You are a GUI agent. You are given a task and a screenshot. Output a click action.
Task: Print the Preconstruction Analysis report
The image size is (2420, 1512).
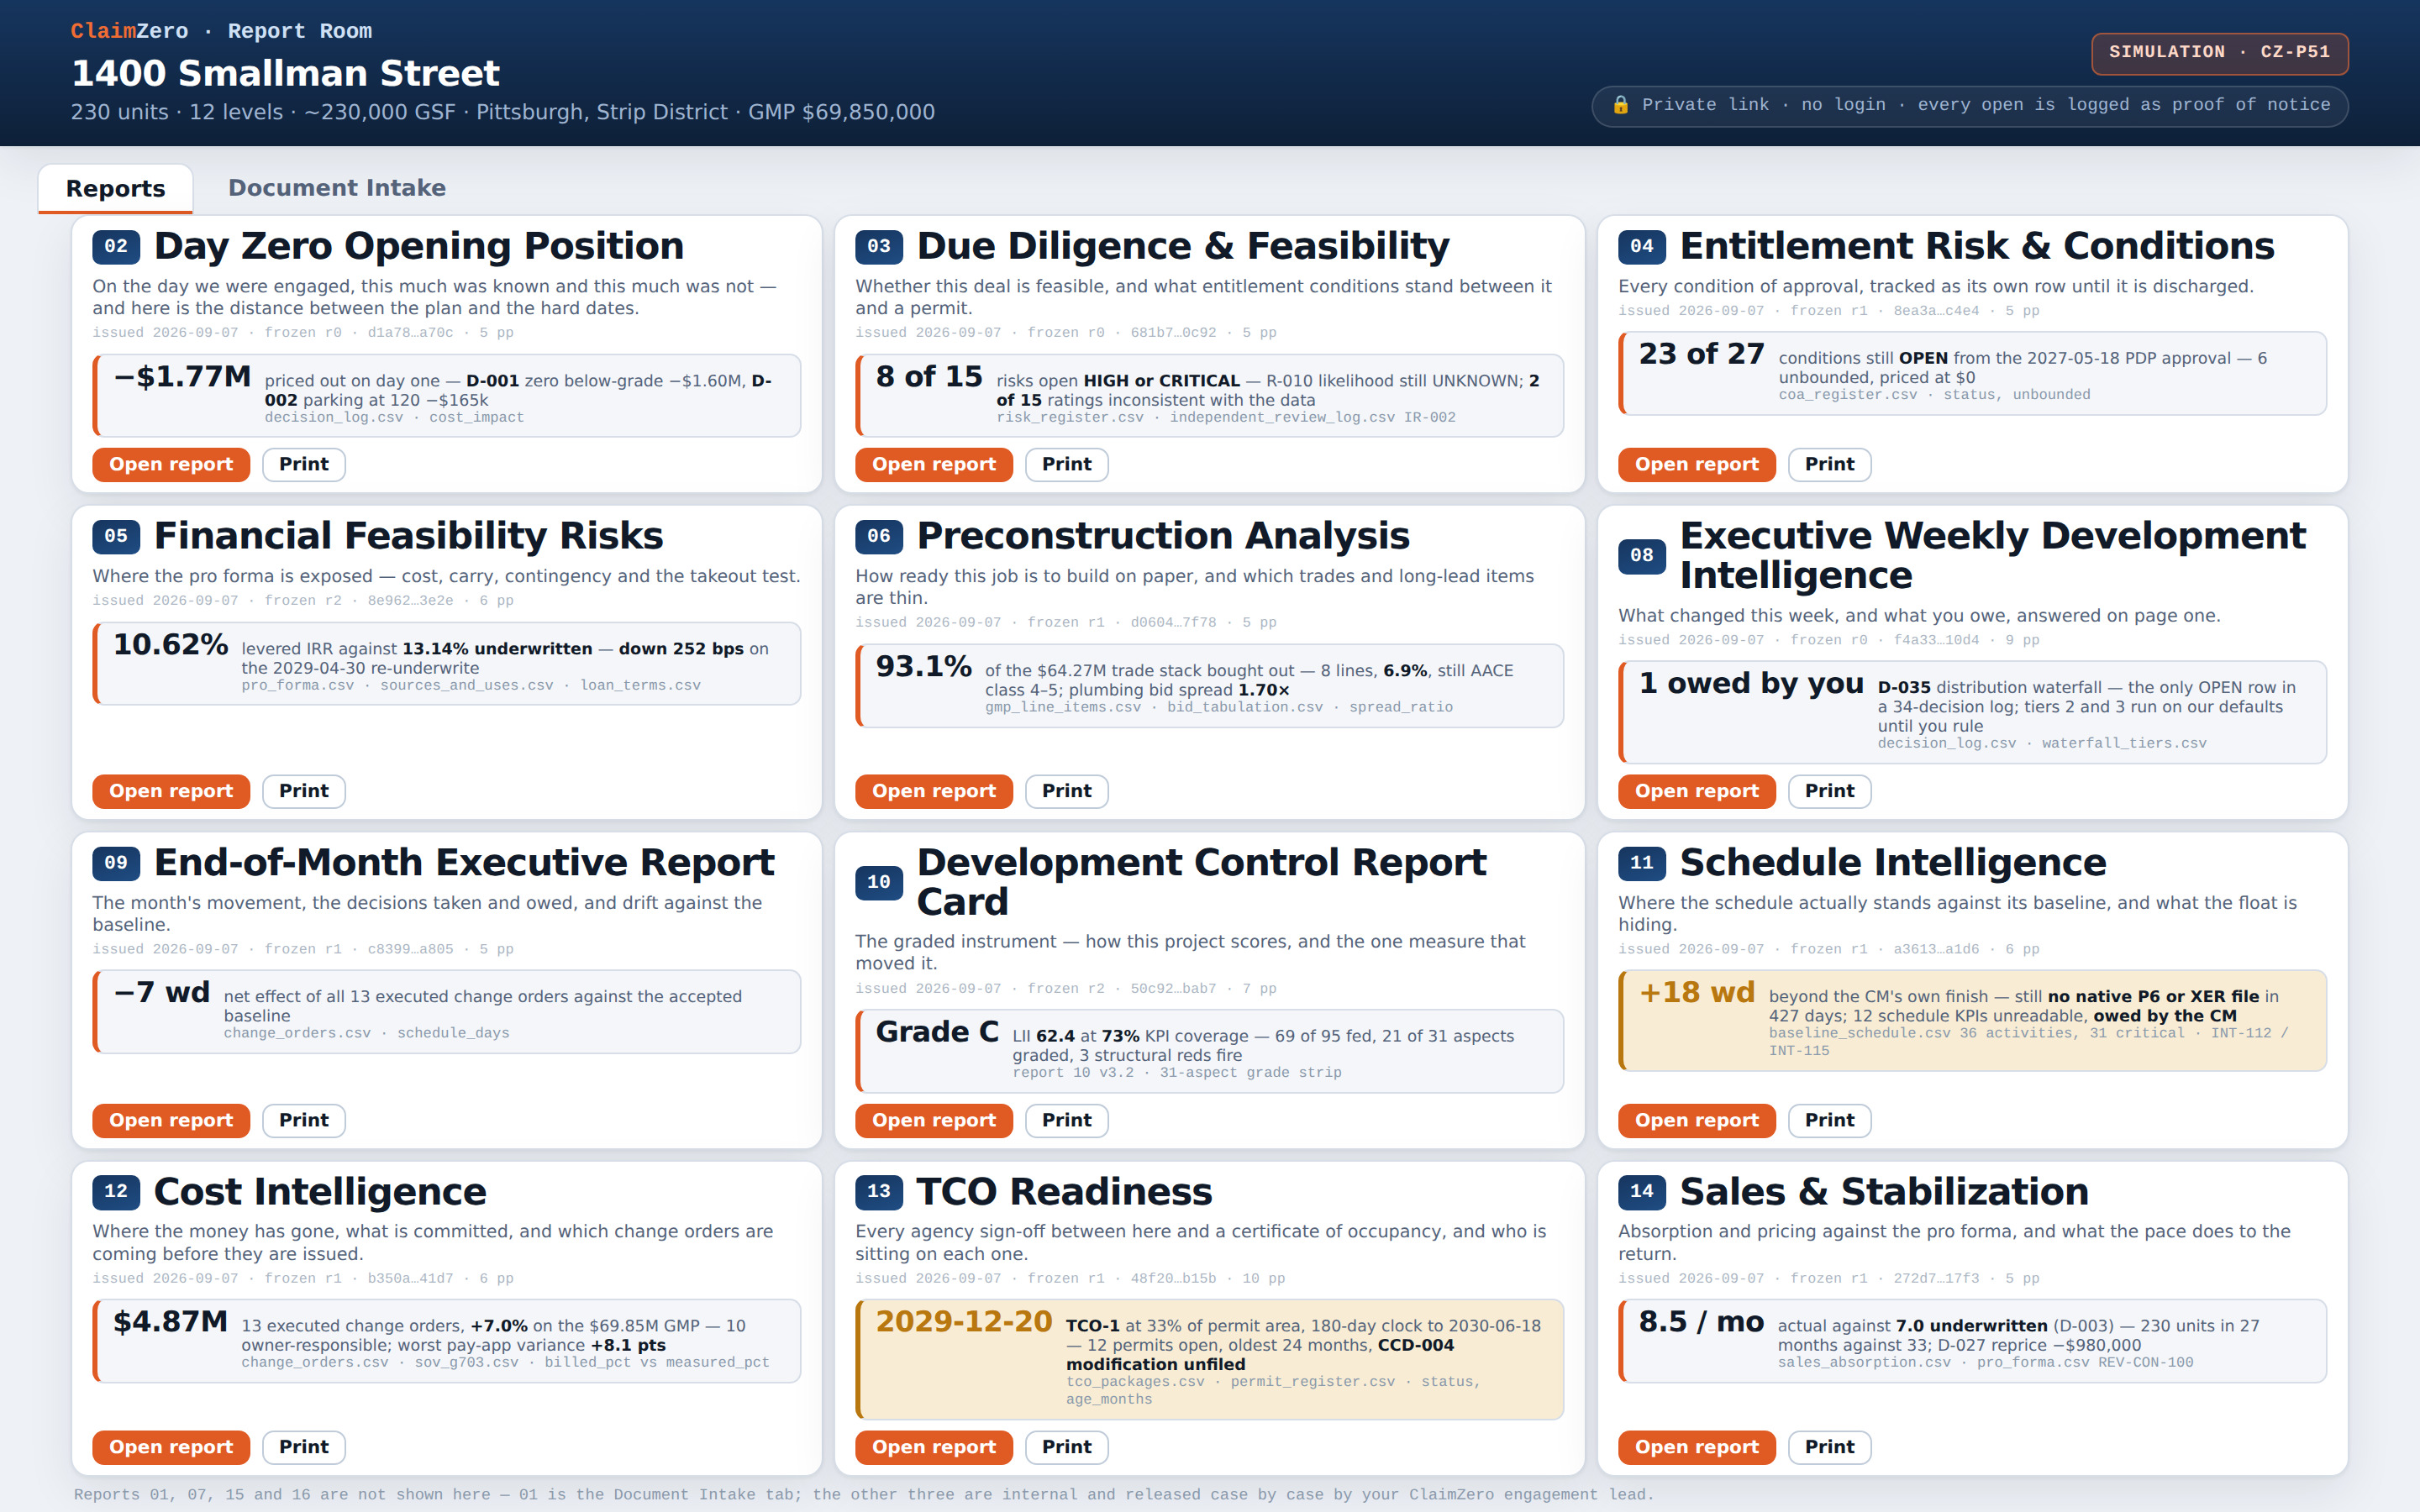(1067, 791)
